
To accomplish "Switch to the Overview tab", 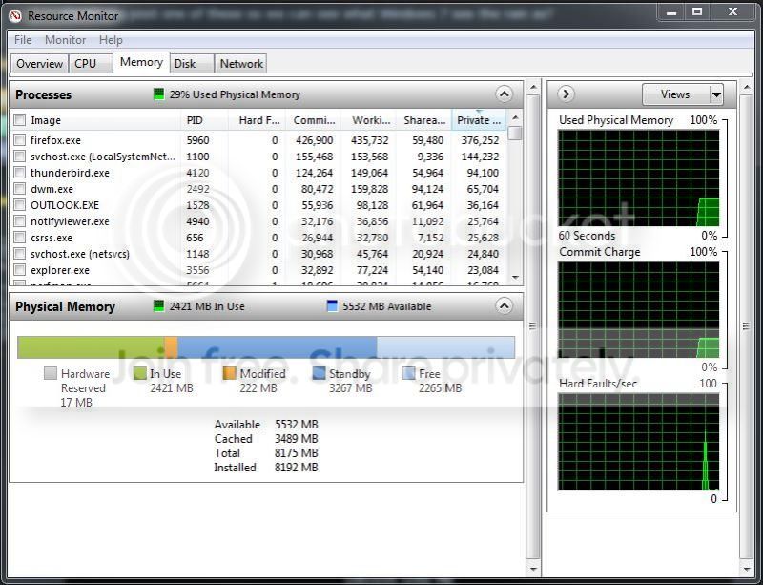I will point(39,64).
